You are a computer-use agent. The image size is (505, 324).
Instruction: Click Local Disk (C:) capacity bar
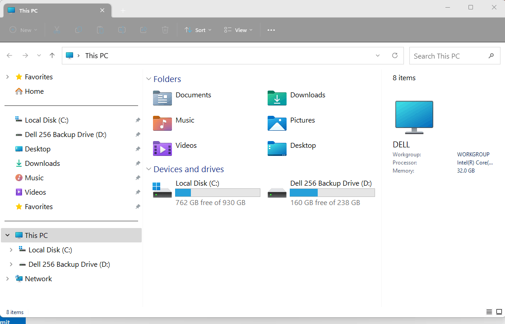pyautogui.click(x=218, y=193)
